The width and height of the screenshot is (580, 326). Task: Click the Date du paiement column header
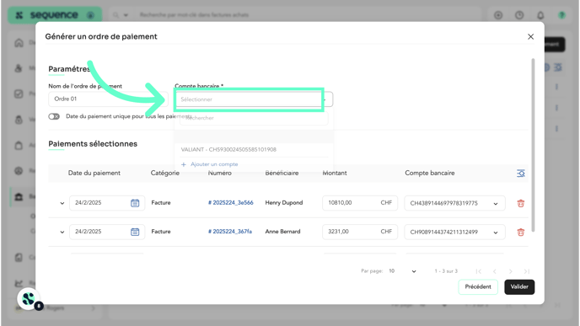[x=94, y=173]
